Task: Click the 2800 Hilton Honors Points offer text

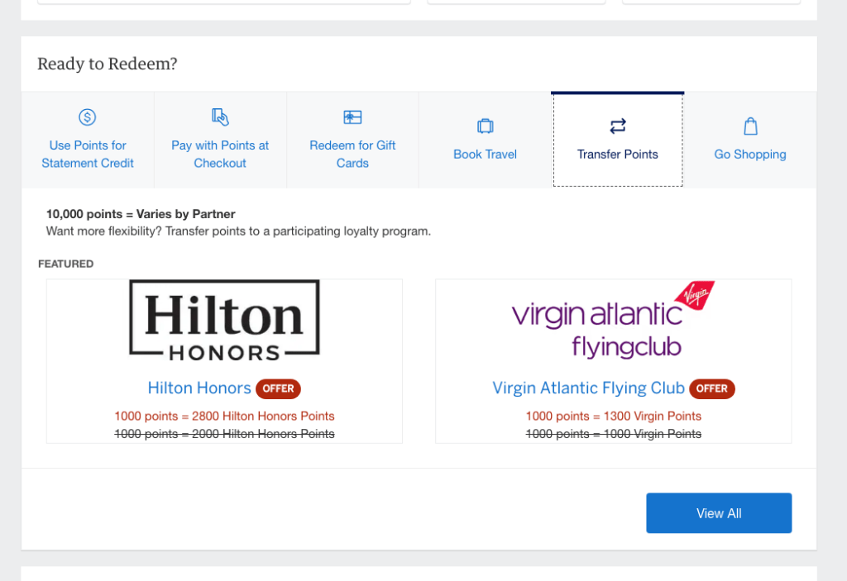Action: [224, 417]
